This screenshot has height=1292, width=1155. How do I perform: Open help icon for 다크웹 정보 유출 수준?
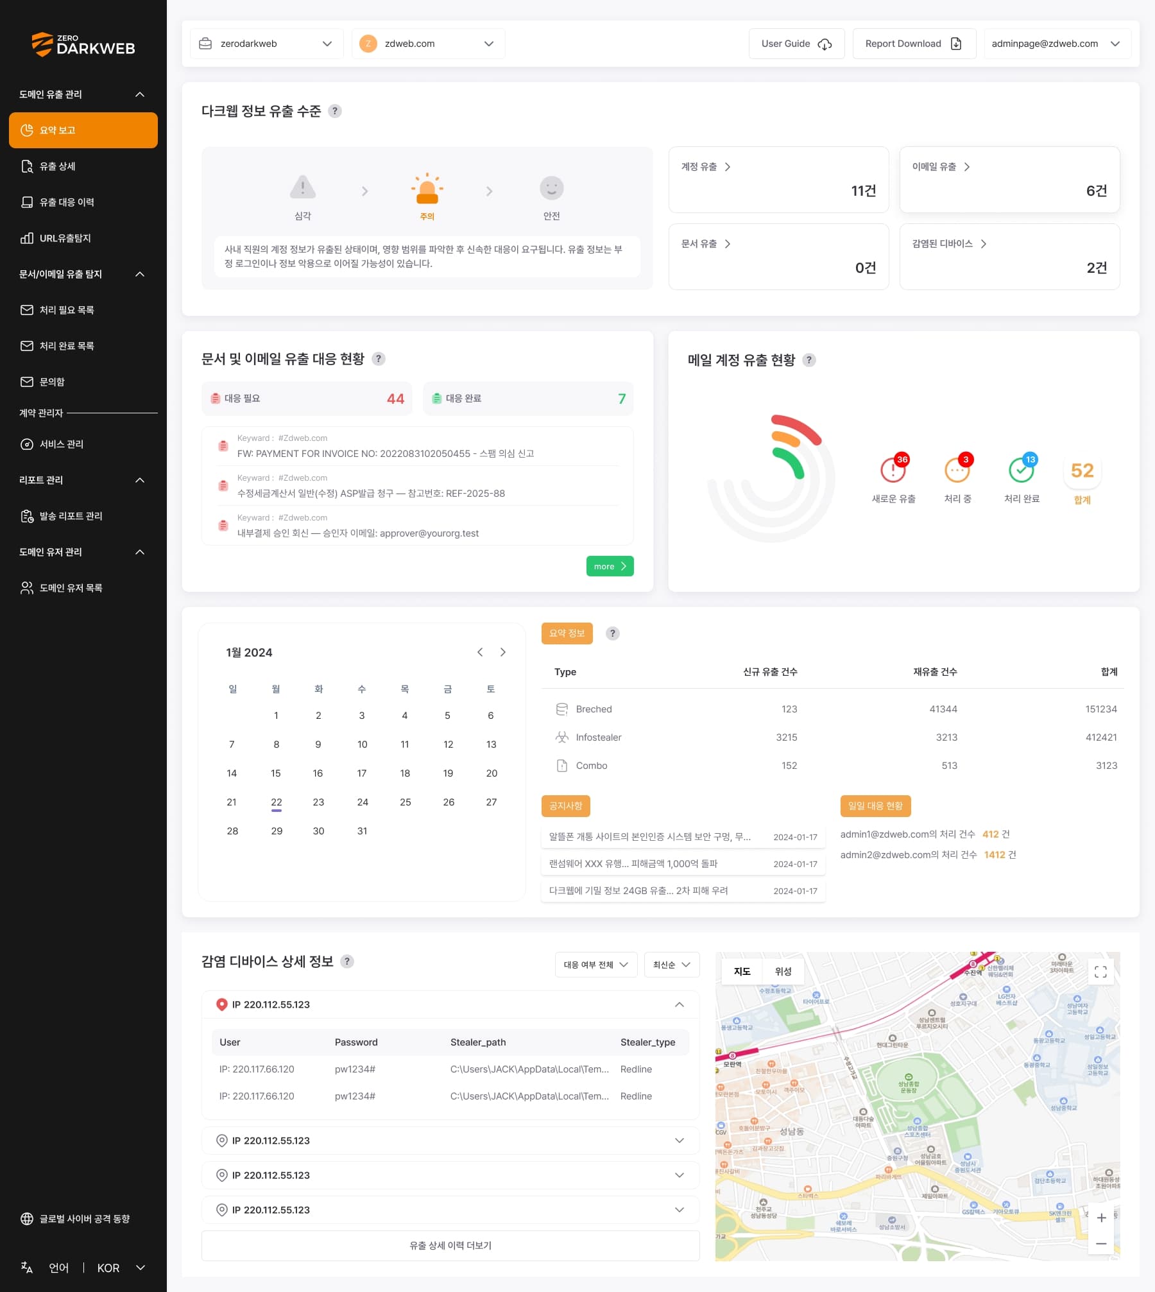pos(334,111)
